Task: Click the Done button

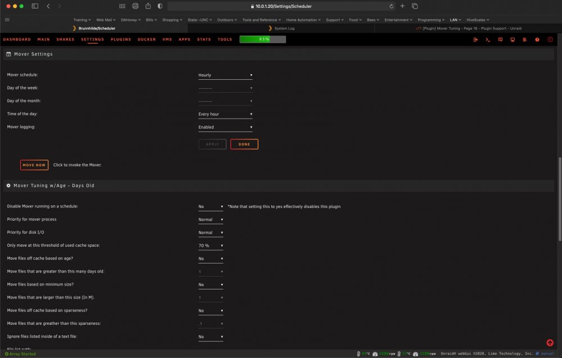Action: (244, 144)
